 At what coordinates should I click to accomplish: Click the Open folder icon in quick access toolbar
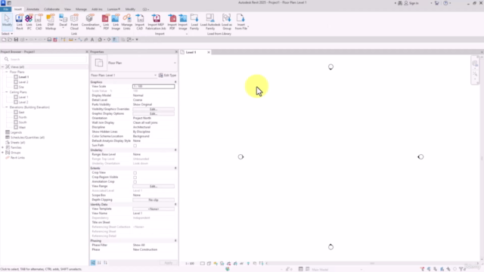[10, 39]
